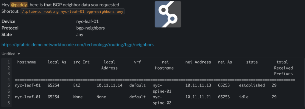Select the /ipfabric routing shortcut command

coord(73,12)
